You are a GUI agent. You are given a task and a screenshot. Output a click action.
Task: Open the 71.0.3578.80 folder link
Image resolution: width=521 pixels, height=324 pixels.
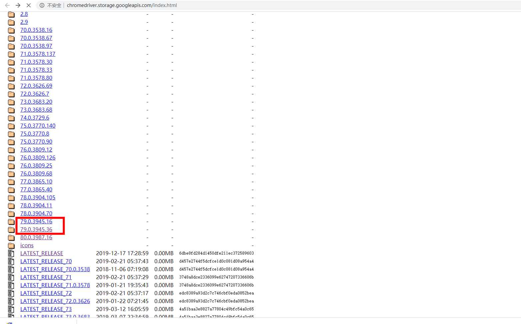pos(36,78)
